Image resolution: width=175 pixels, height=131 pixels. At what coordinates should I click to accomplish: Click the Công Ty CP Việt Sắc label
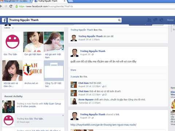tap(53, 85)
